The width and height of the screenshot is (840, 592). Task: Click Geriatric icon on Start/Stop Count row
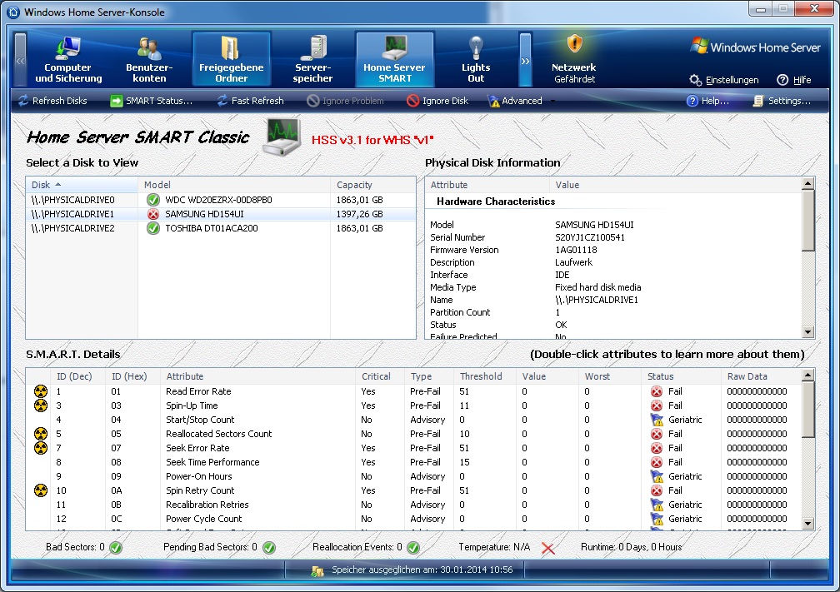657,420
